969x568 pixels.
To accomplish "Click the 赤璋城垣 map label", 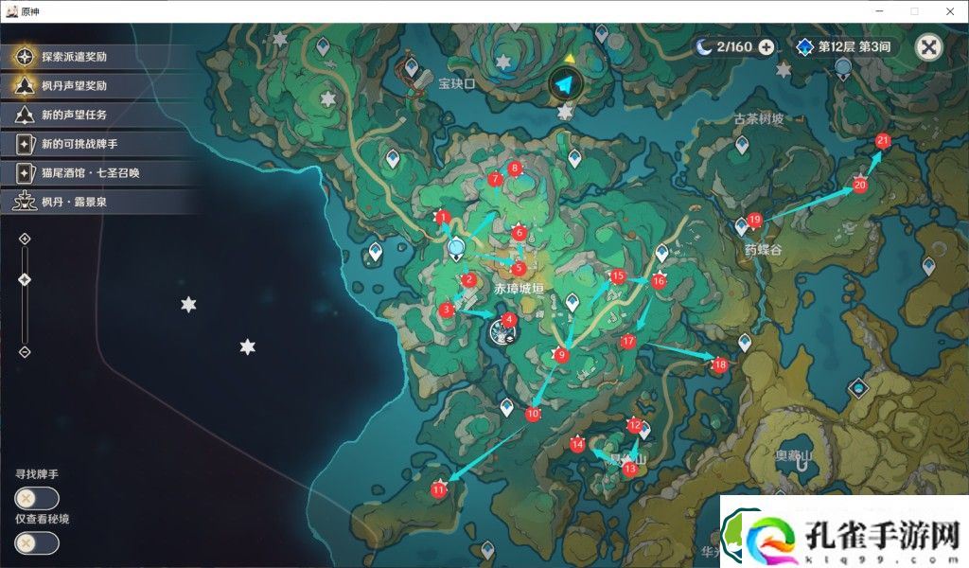I will pos(520,289).
